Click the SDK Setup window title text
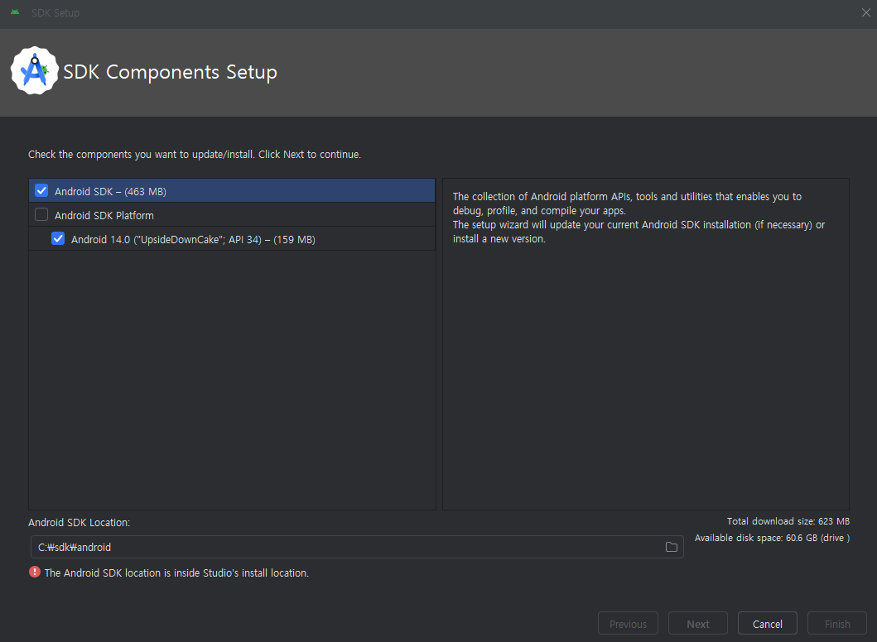Viewport: 877px width, 642px height. point(55,13)
